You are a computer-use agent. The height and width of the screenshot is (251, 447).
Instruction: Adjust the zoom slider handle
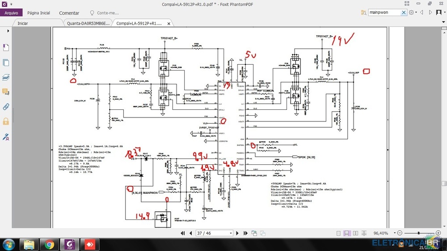coord(419,233)
